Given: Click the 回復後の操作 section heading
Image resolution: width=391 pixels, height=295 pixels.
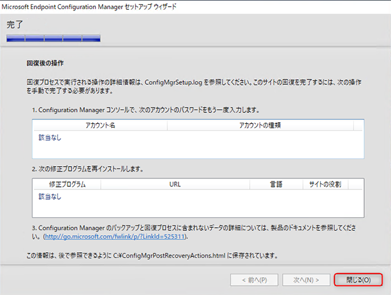Looking at the screenshot, I should click(45, 63).
